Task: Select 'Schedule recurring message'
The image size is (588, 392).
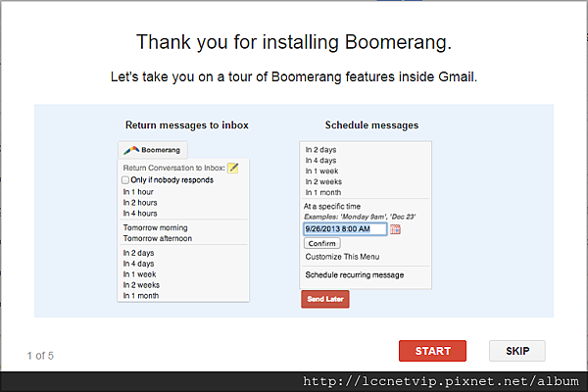Action: (x=354, y=275)
